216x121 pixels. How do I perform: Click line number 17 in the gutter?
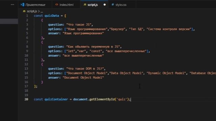point(26,86)
